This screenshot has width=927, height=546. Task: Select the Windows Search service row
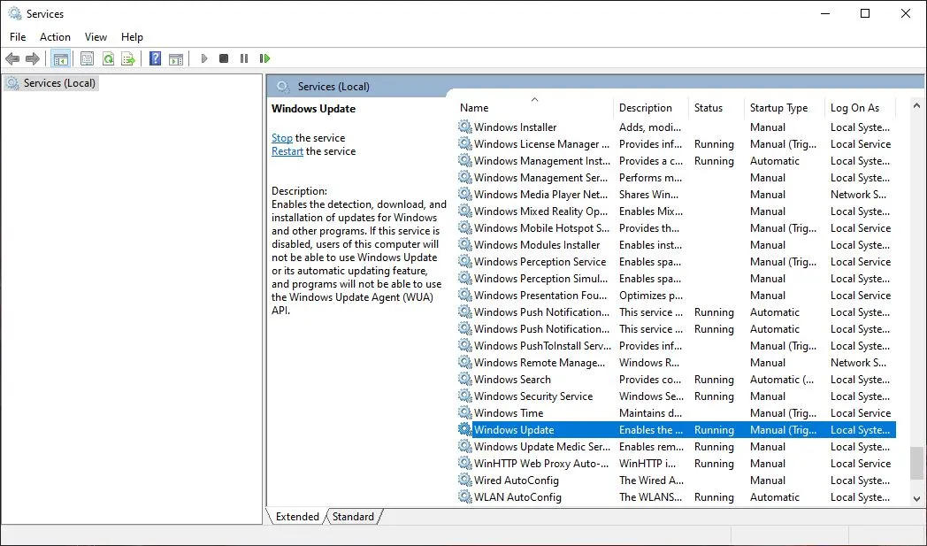(512, 380)
